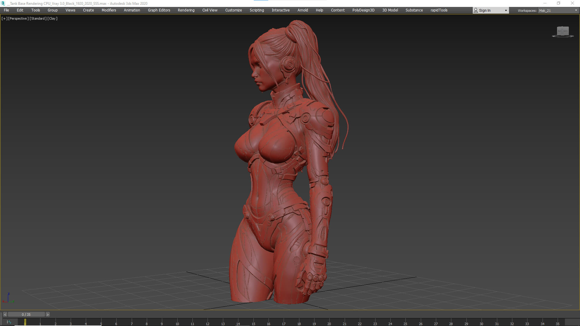Viewport: 580px width, 326px height.
Task: Click the 0 / 35 time slider handle
Action: tap(26, 315)
